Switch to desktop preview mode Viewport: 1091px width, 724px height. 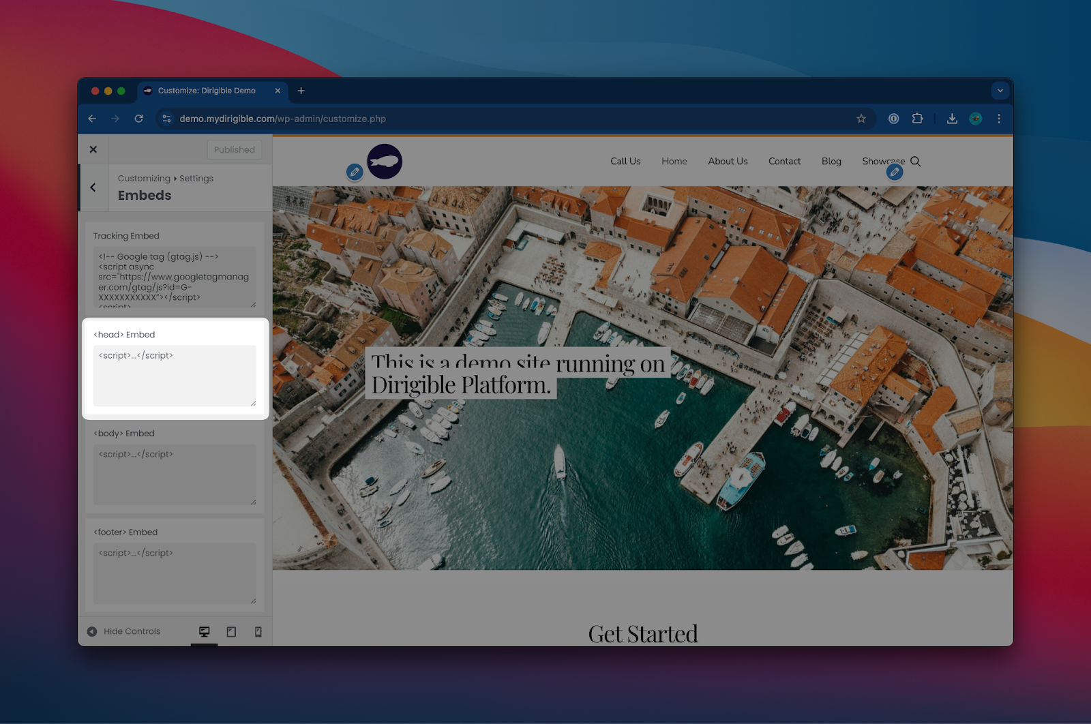[x=205, y=632]
